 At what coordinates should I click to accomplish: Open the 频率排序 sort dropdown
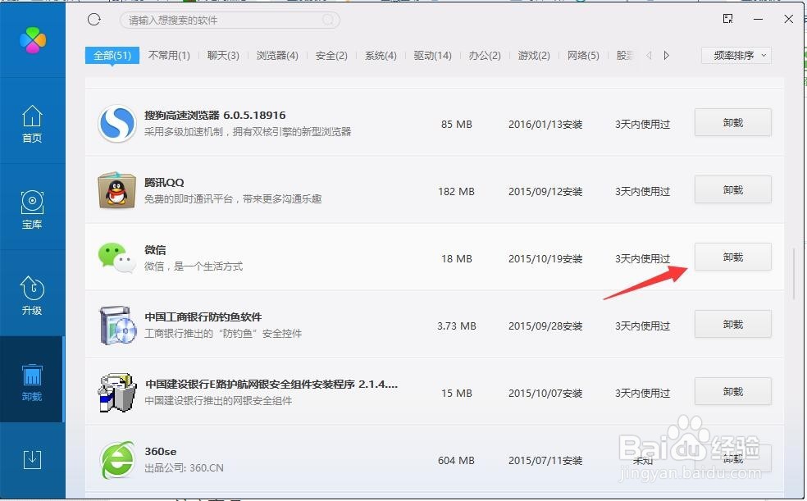(736, 56)
